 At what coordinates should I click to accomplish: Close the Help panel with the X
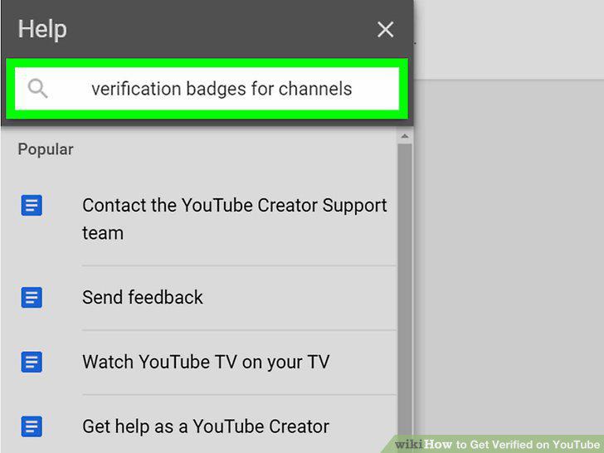click(385, 30)
